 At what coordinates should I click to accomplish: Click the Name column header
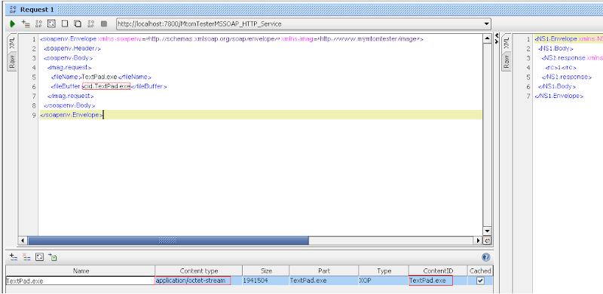pos(81,271)
